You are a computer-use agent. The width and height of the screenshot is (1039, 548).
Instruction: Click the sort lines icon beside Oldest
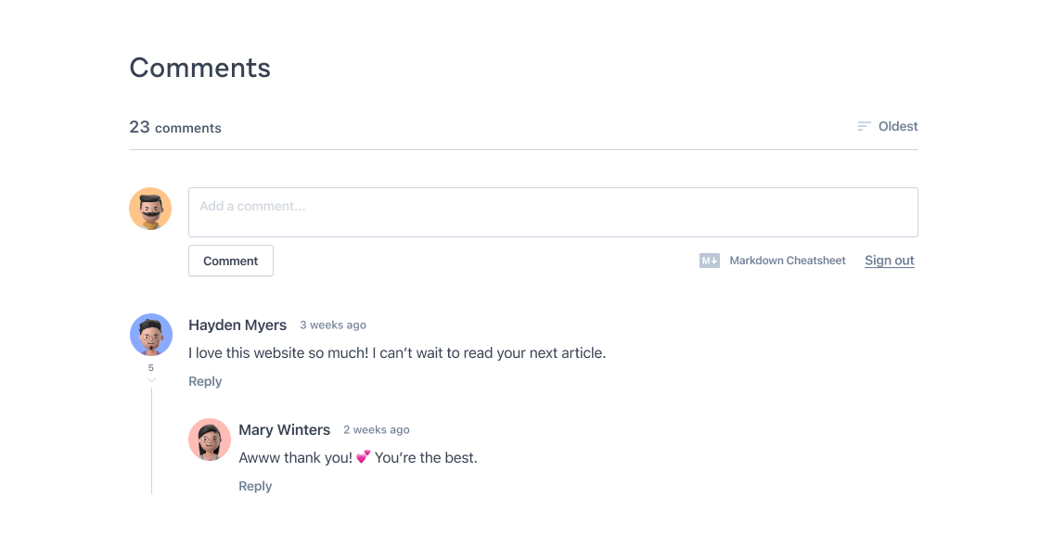864,126
